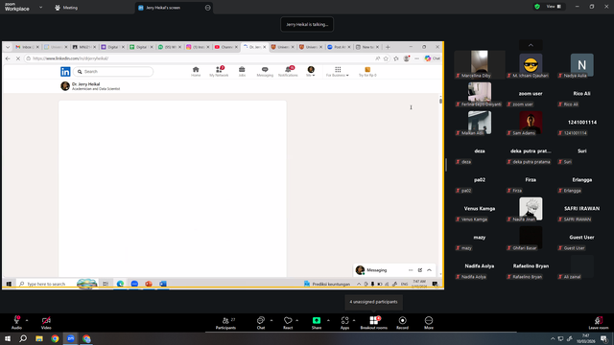Open LinkedIn For Business grid menu

[x=338, y=71]
